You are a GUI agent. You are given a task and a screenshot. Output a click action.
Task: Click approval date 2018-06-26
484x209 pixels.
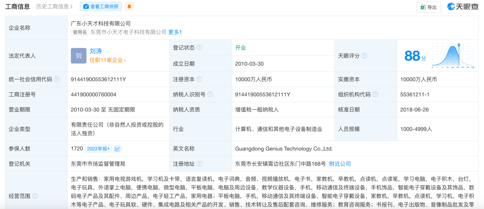[414, 110]
